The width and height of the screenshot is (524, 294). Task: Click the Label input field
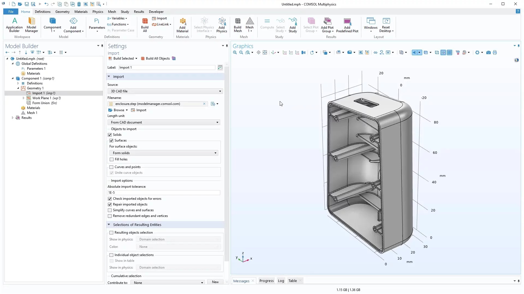[167, 67]
